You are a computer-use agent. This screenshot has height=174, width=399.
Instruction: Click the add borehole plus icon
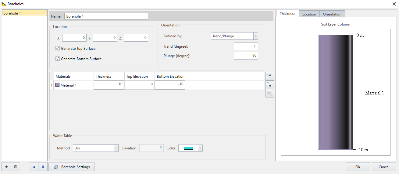pos(6,167)
